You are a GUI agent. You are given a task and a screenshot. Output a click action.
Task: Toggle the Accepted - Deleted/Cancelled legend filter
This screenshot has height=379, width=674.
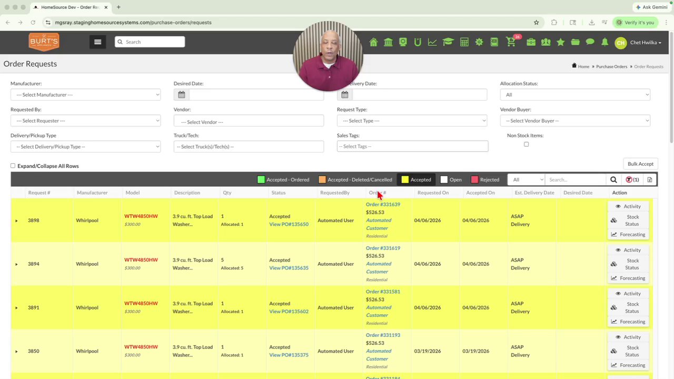[355, 179]
